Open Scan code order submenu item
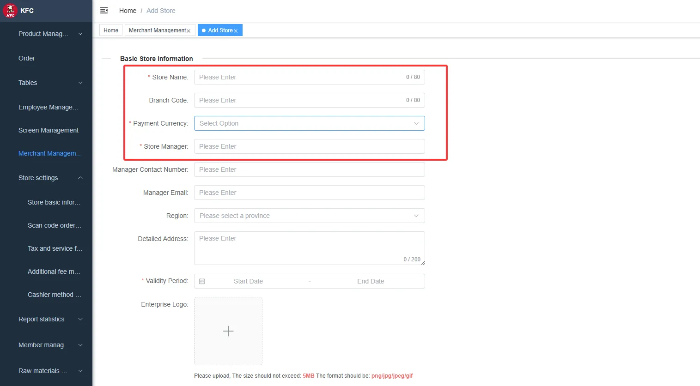This screenshot has width=700, height=386. pos(46,225)
